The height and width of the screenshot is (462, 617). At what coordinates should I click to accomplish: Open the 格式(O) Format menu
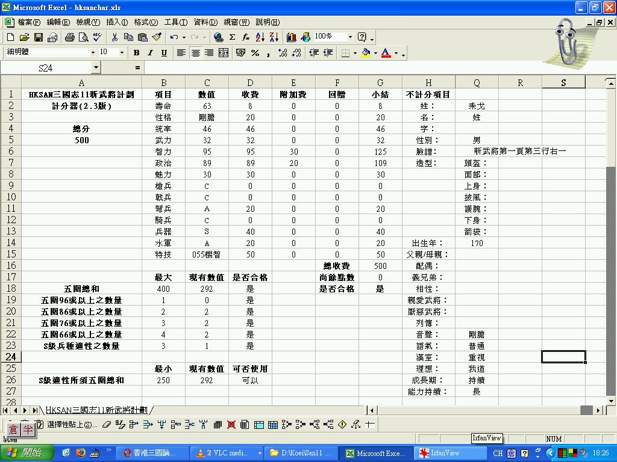pos(146,22)
